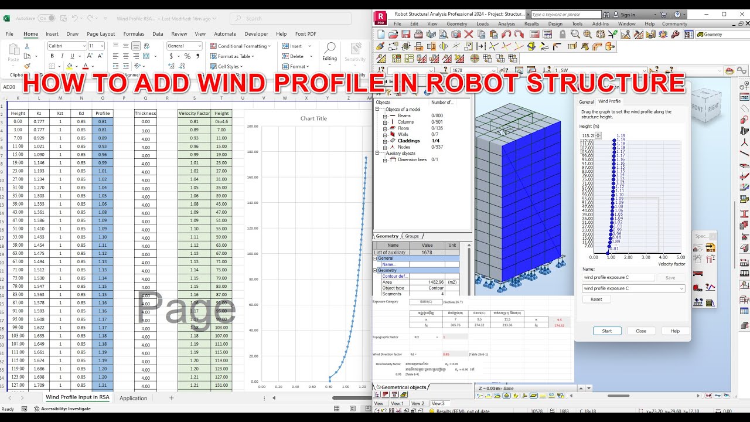This screenshot has width=750, height=422.
Task: Click the Percent Style icon in Excel
Action: [187, 56]
